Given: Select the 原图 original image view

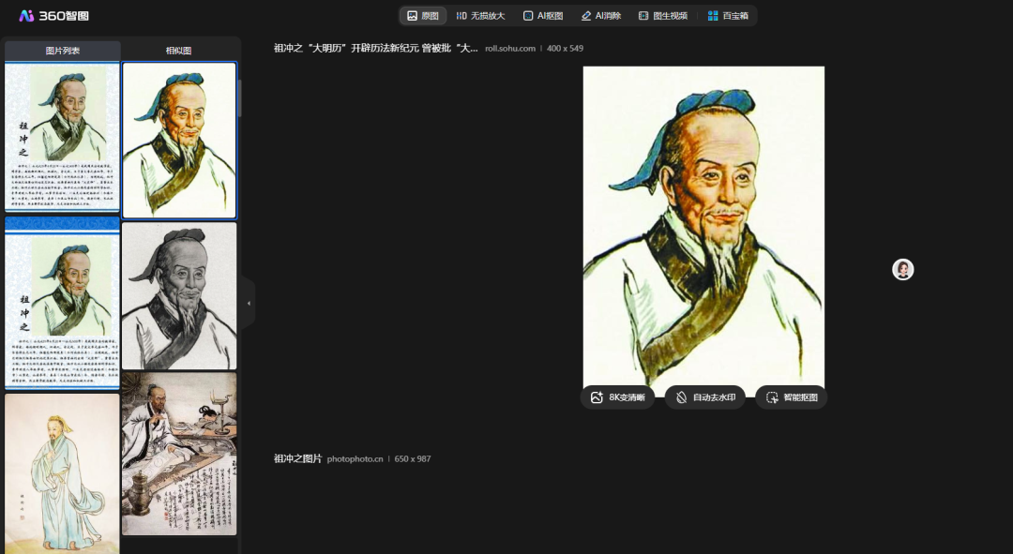Looking at the screenshot, I should [422, 16].
